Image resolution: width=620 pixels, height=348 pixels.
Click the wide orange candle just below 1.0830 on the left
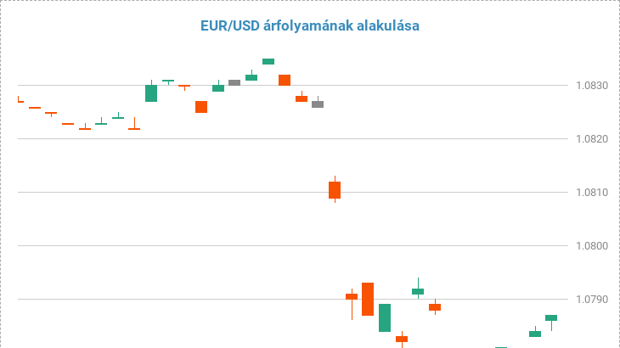pyautogui.click(x=201, y=107)
